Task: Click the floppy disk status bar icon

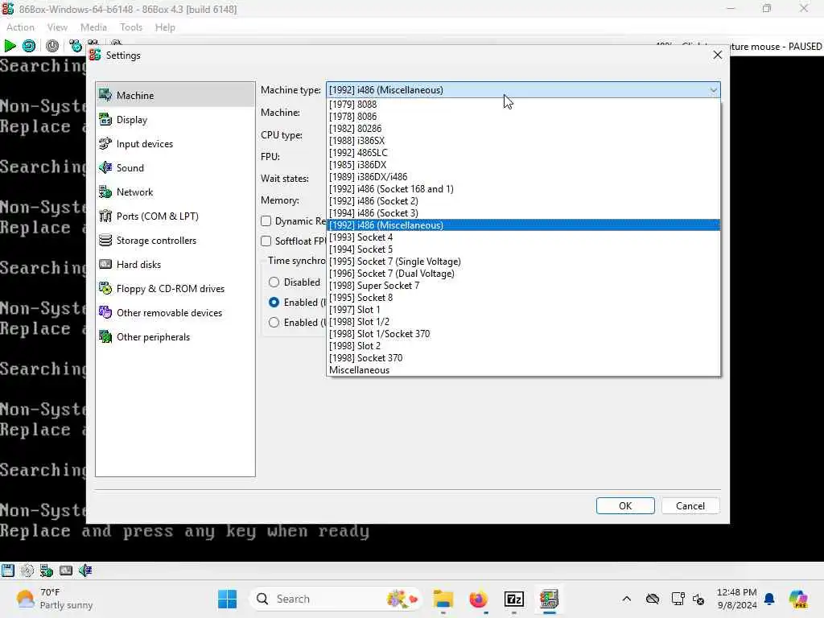Action: (8, 571)
